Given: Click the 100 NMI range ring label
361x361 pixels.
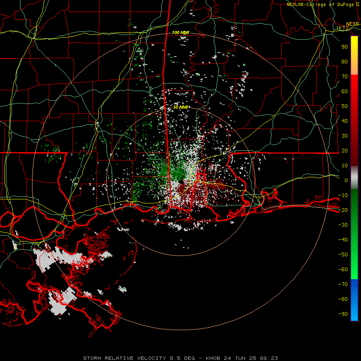Looking at the screenshot, I should coord(180,33).
